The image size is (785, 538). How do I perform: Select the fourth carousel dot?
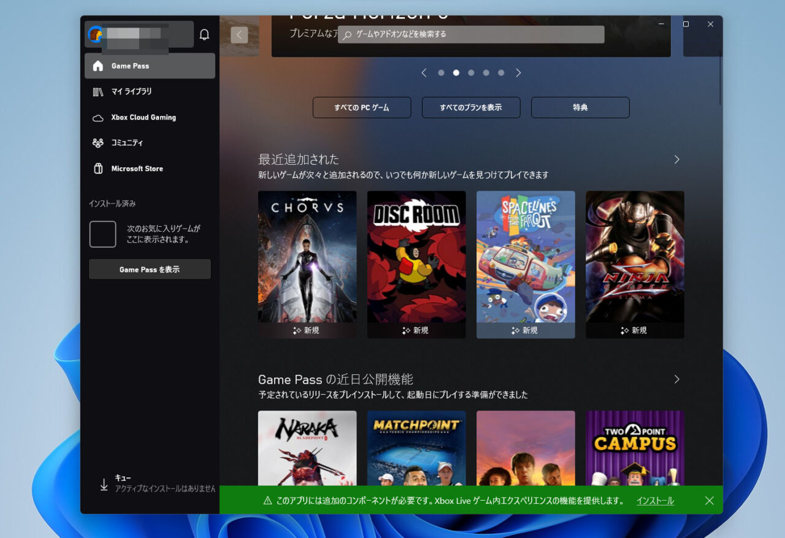pos(486,73)
